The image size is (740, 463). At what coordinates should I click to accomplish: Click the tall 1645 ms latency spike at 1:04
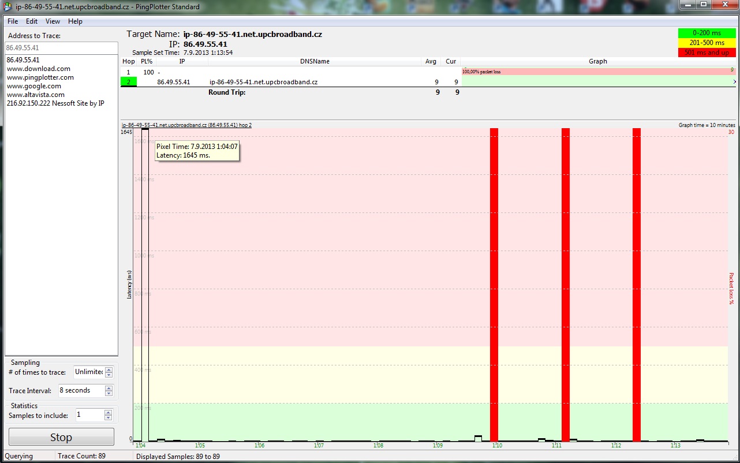click(x=145, y=285)
